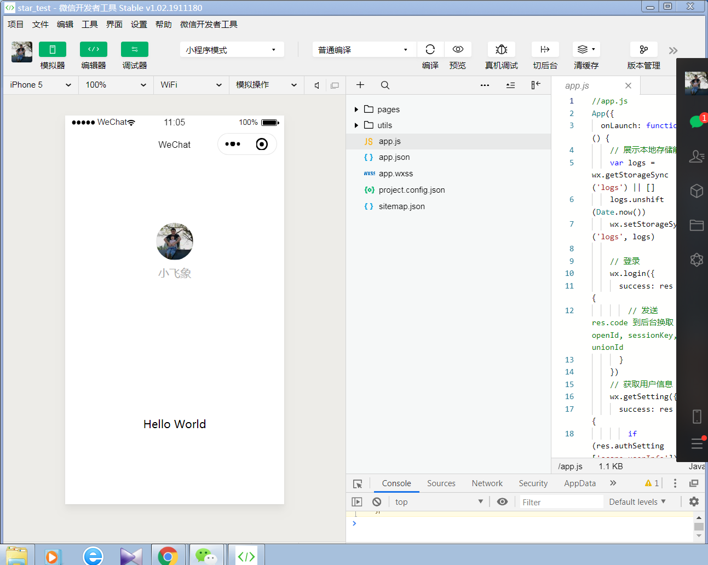Open the 100% zoom dropdown

(116, 85)
